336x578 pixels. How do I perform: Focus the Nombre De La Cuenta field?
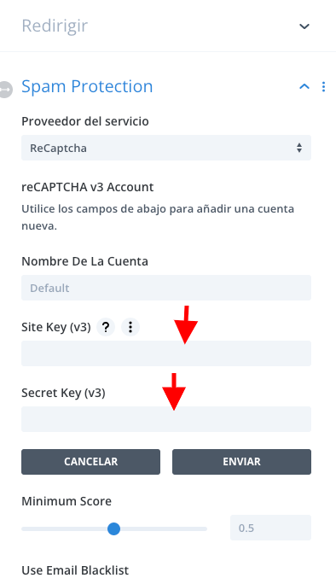tap(166, 288)
